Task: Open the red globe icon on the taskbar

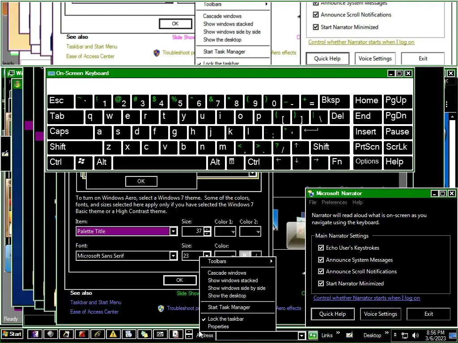Action: click(82, 334)
